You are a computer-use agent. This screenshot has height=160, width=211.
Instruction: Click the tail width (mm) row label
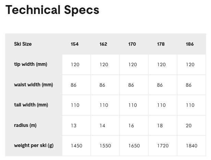click(x=31, y=105)
